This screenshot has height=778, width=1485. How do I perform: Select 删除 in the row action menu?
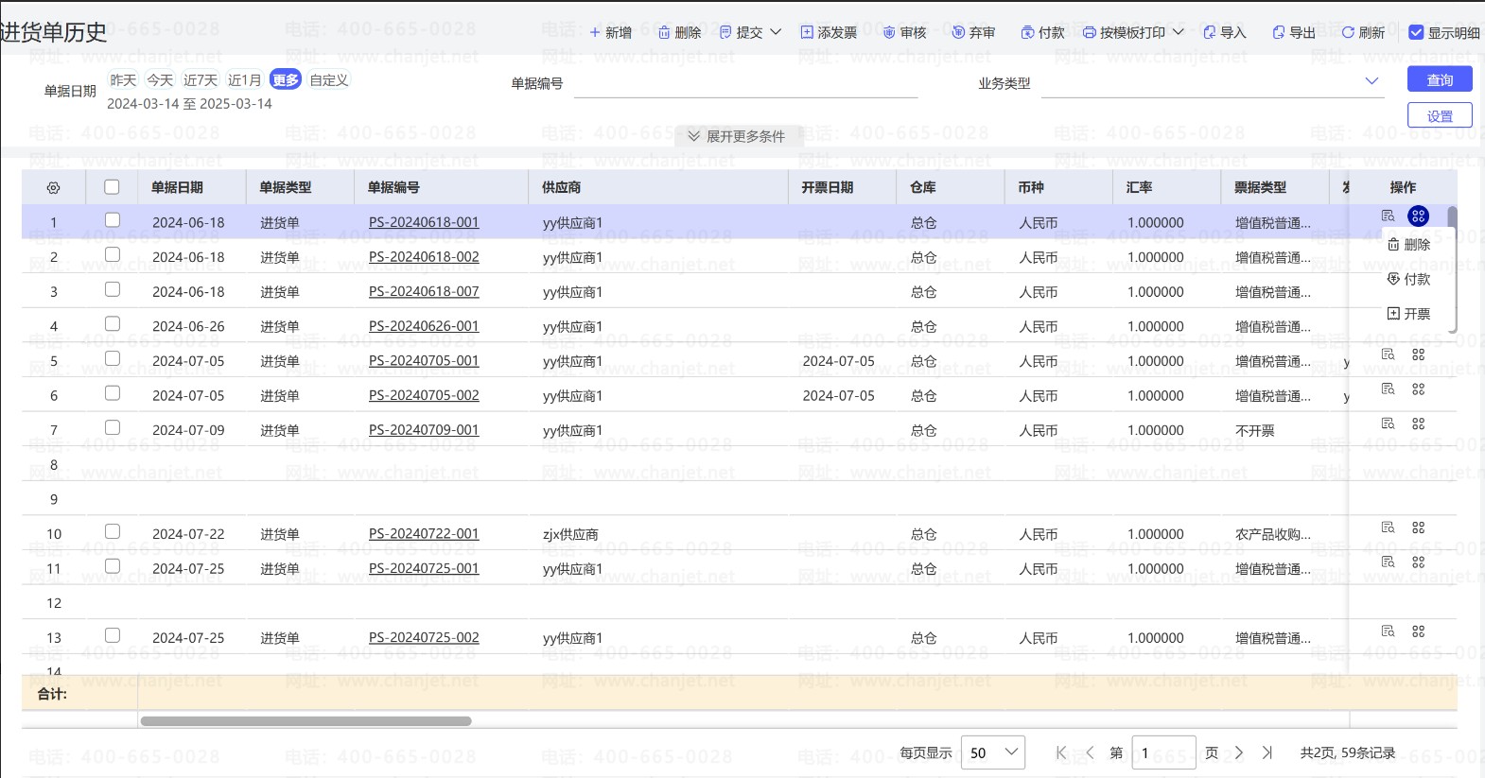tap(1408, 244)
